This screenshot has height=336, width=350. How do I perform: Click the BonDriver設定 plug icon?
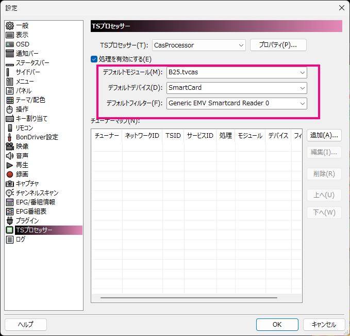tap(10, 137)
